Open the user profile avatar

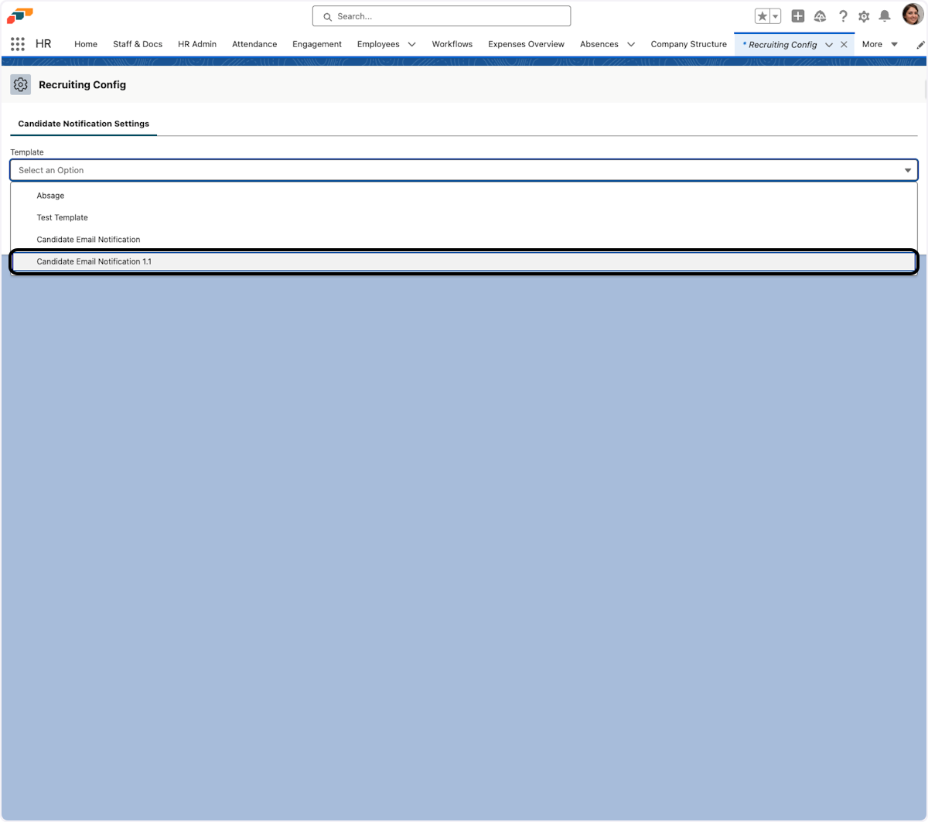[913, 15]
